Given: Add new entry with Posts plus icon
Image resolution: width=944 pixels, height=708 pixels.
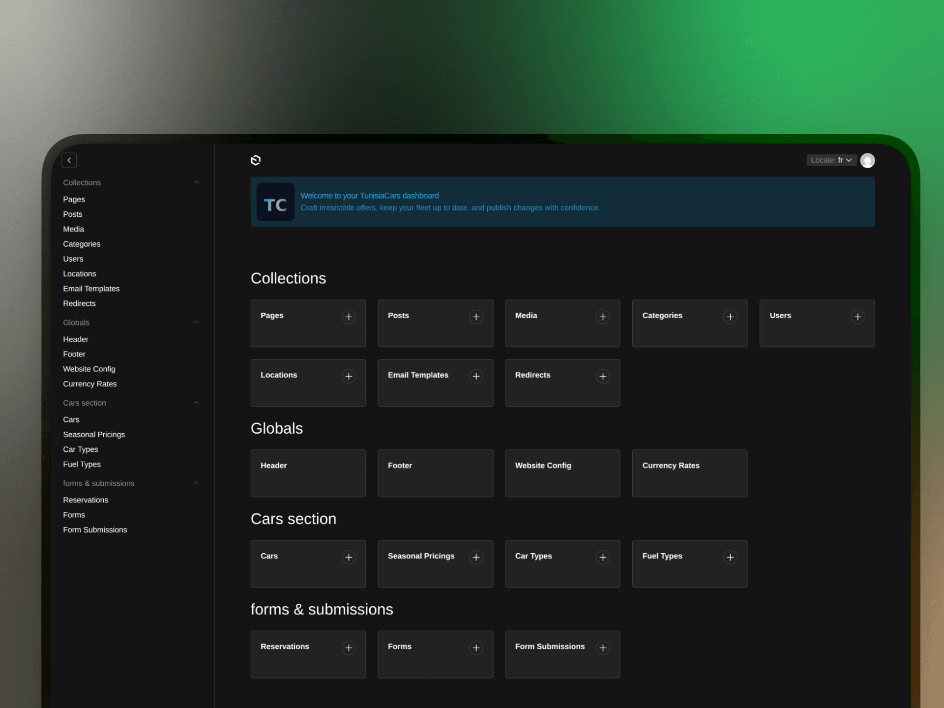Looking at the screenshot, I should click(475, 317).
